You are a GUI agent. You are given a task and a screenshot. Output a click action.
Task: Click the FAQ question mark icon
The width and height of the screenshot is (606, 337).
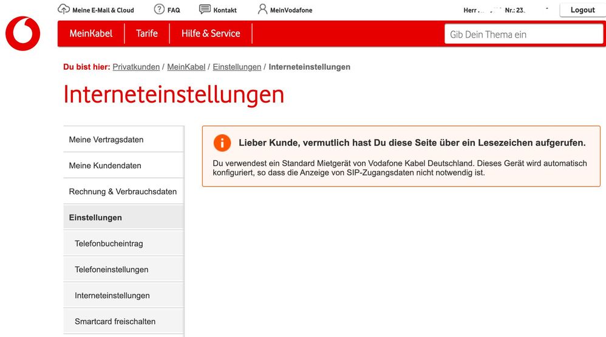159,9
